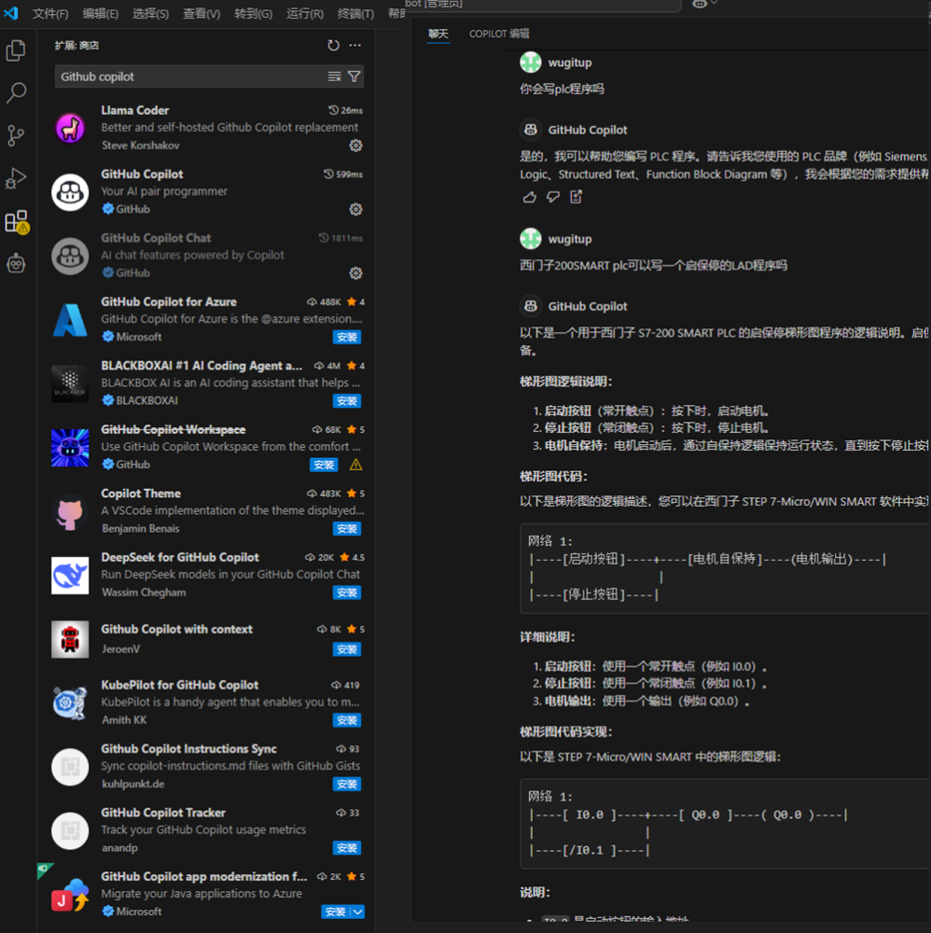Open the 编辑(E) menu
Image resolution: width=931 pixels, height=933 pixels.
pyautogui.click(x=100, y=13)
